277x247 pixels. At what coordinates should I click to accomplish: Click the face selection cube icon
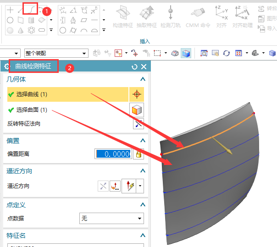137,110
